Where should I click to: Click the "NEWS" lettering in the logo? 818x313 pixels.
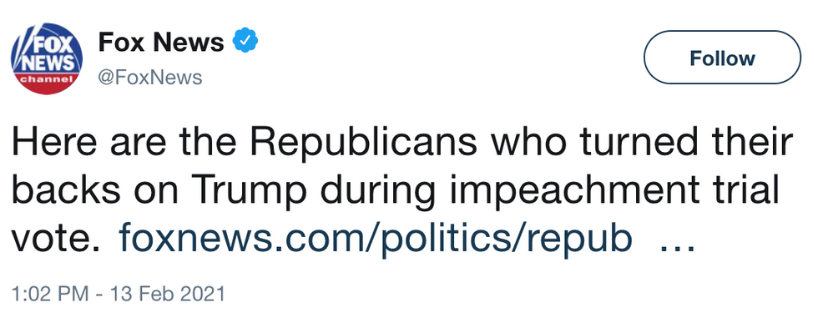[x=50, y=63]
